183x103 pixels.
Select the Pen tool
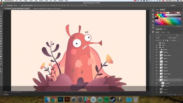click(1, 46)
